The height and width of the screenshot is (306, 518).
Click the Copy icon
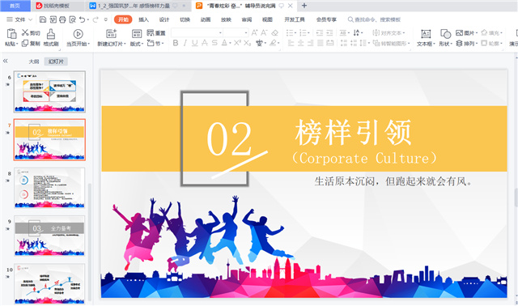pyautogui.click(x=25, y=43)
